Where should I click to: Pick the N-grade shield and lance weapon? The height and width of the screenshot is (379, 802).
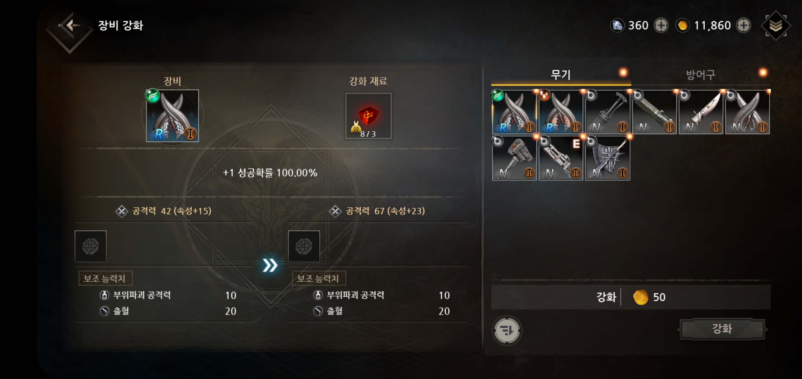click(607, 158)
